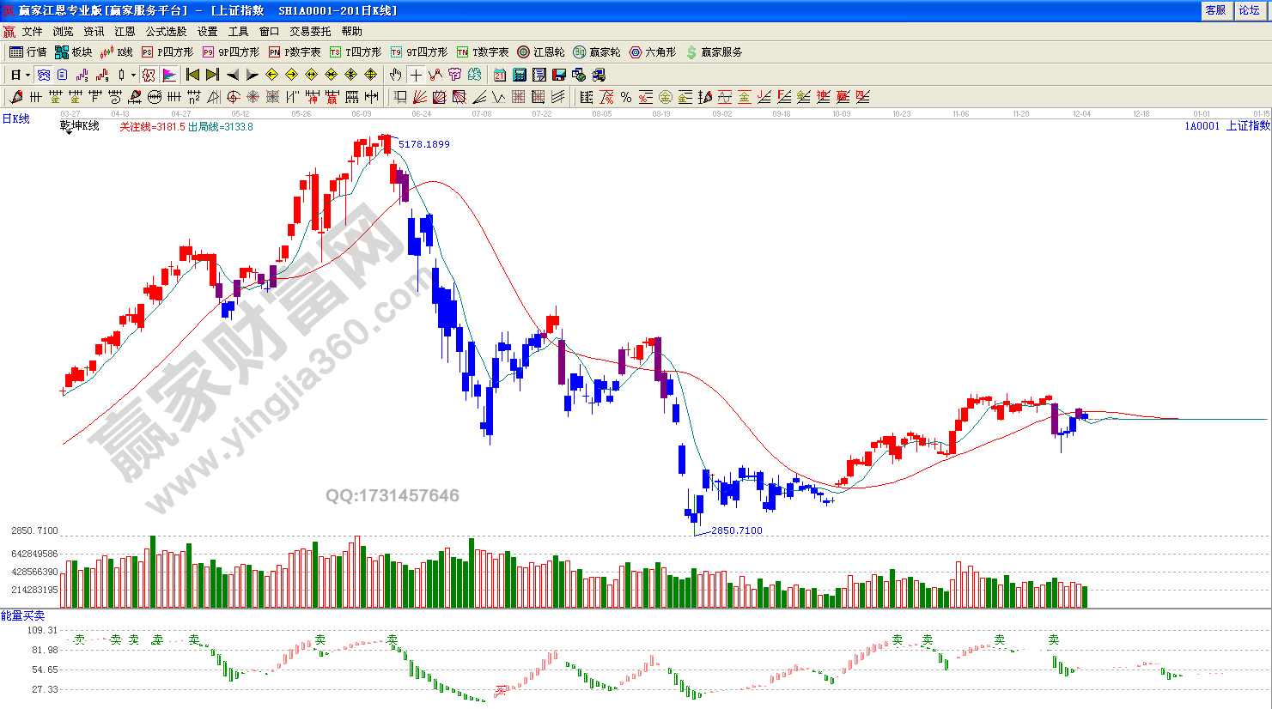Open the P四方形 square tool
1272x709 pixels.
[x=167, y=52]
